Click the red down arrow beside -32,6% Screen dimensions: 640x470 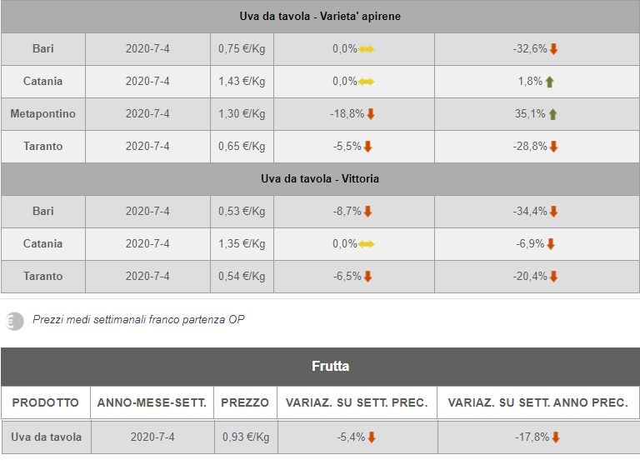coord(553,49)
